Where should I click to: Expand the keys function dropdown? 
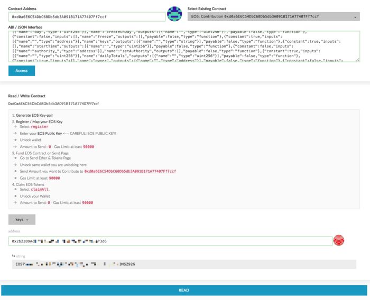(x=22, y=220)
